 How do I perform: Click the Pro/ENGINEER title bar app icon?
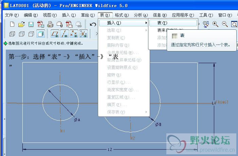[6, 5]
